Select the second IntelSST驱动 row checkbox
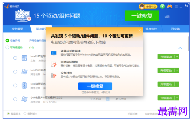This screenshot has width=193, height=121. (x=15, y=72)
